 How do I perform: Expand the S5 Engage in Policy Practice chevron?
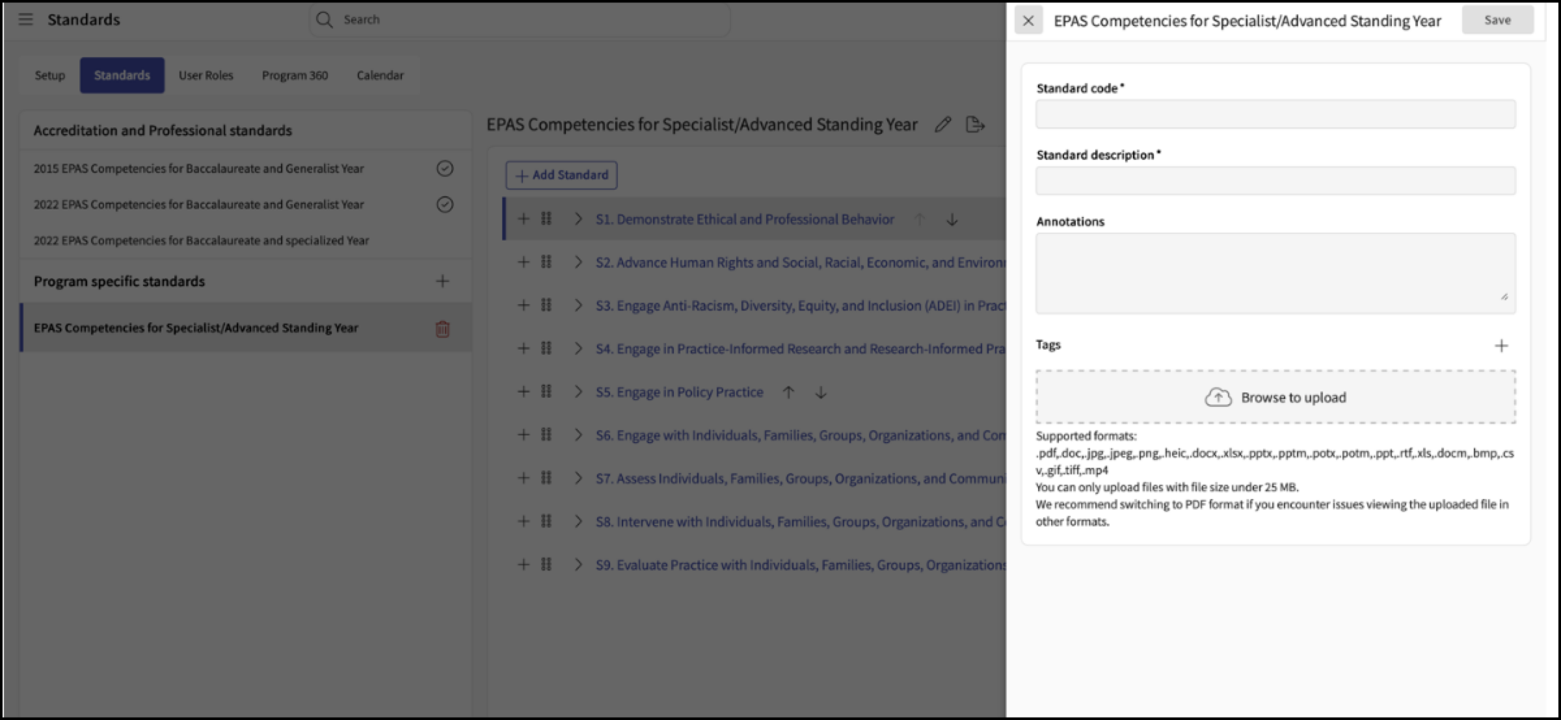click(578, 391)
